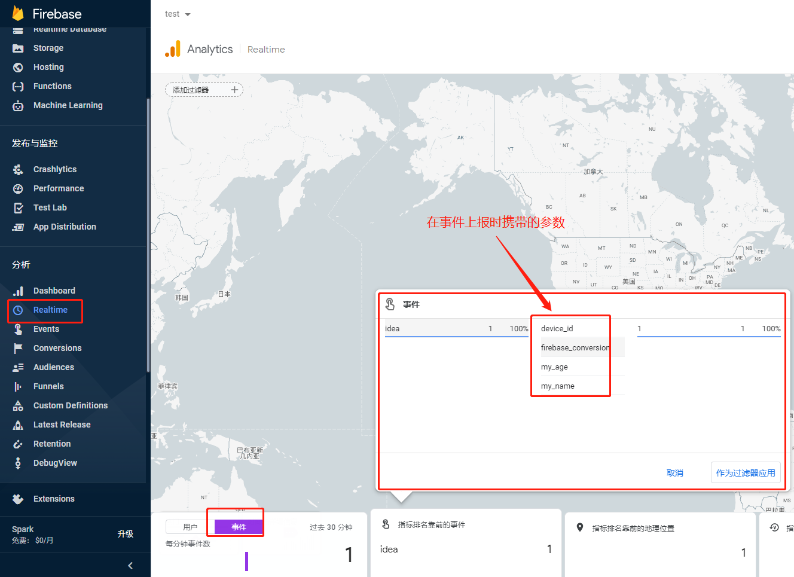This screenshot has width=794, height=577.
Task: Click the Realtime breadcrumb label in header
Action: point(266,49)
